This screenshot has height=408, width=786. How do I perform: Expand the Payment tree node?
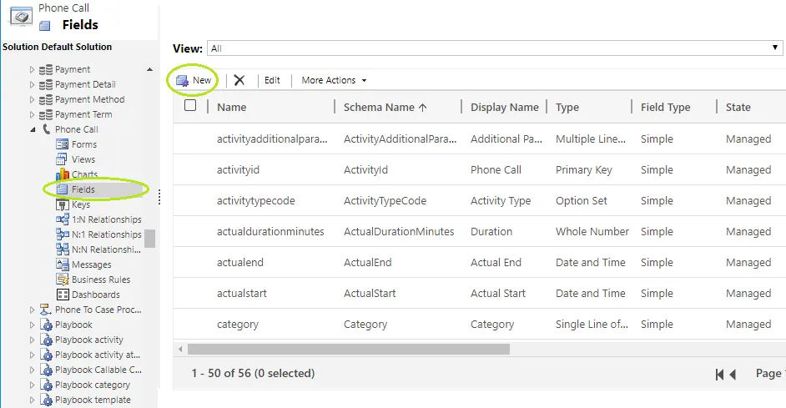(32, 70)
